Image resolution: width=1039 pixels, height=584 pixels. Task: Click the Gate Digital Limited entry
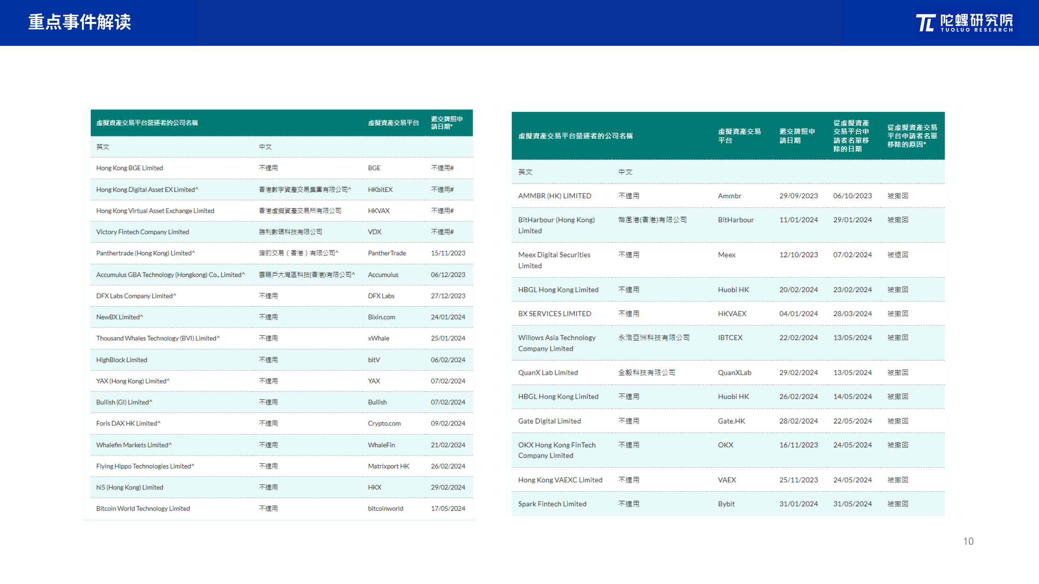pos(549,421)
